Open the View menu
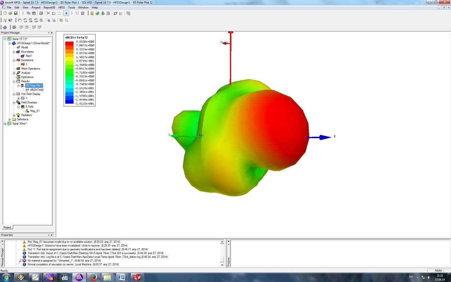The width and height of the screenshot is (451, 282). [x=25, y=7]
